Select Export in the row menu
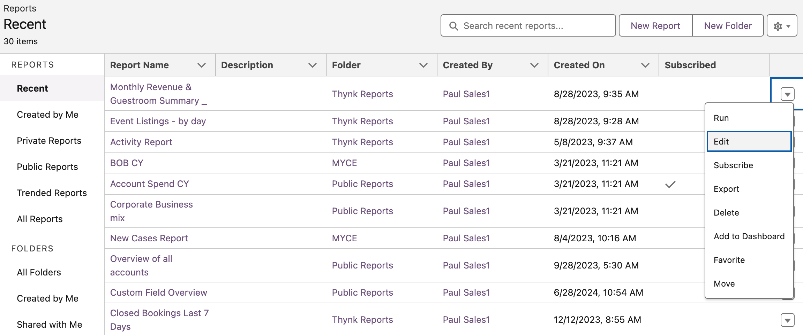This screenshot has height=335, width=803. pyautogui.click(x=749, y=189)
